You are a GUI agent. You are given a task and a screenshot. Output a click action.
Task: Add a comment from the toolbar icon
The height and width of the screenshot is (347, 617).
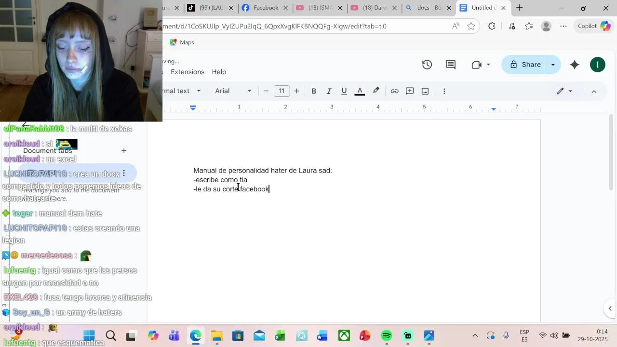tap(410, 91)
